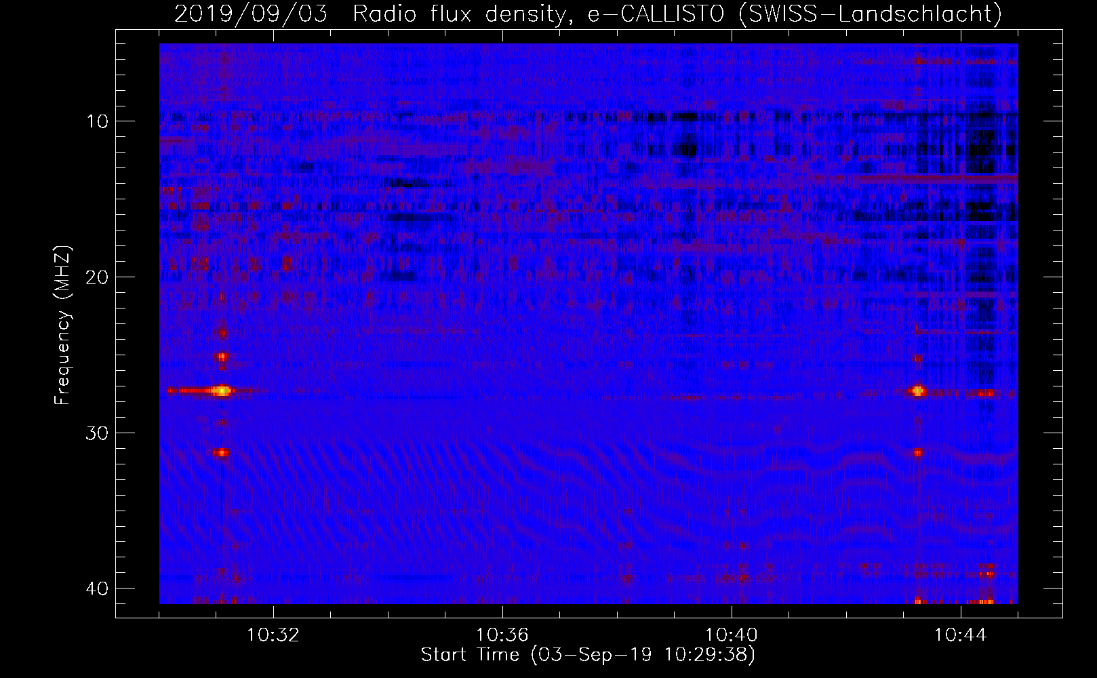Image resolution: width=1097 pixels, height=678 pixels.
Task: Click the 10:32 time tick label
Action: click(x=273, y=635)
